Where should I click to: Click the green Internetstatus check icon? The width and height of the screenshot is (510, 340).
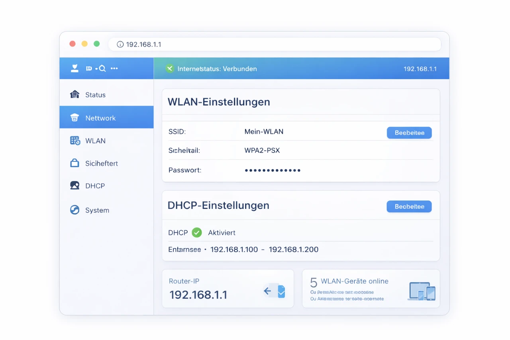pos(170,69)
